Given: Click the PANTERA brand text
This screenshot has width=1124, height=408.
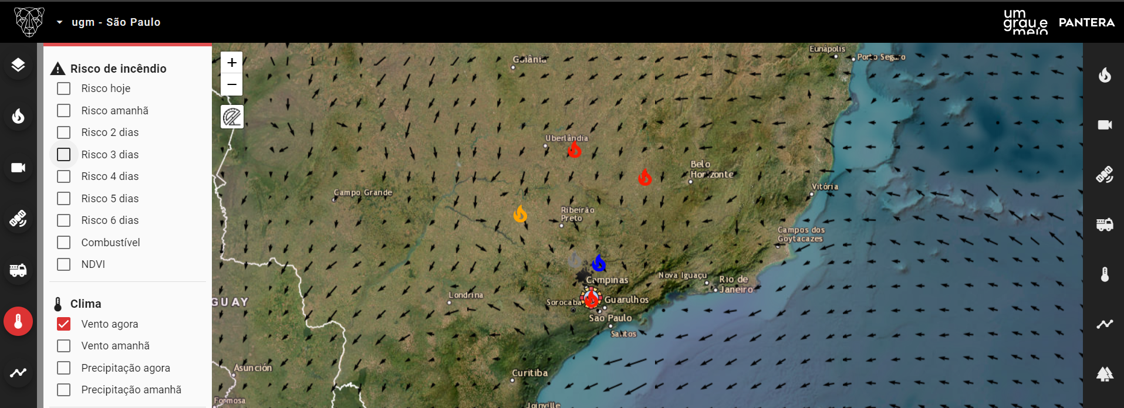Looking at the screenshot, I should (1086, 22).
